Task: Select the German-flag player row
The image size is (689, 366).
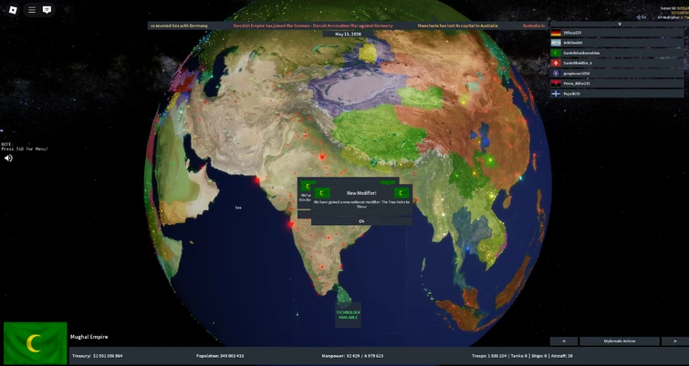Action: click(x=617, y=33)
